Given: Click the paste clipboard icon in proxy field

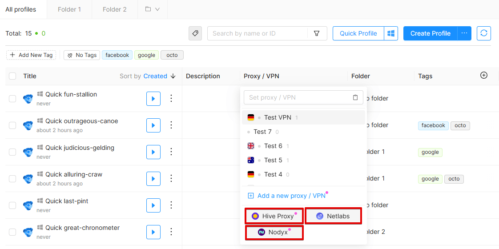Looking at the screenshot, I should pyautogui.click(x=355, y=98).
